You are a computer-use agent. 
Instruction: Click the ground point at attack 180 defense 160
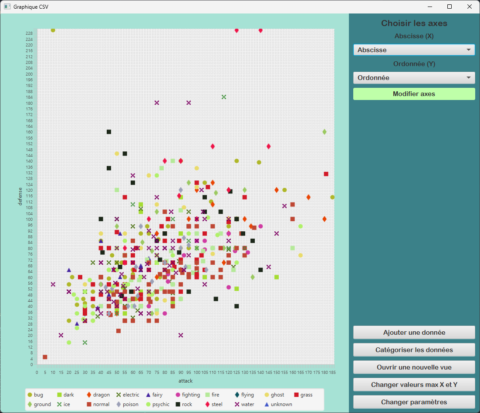point(325,132)
